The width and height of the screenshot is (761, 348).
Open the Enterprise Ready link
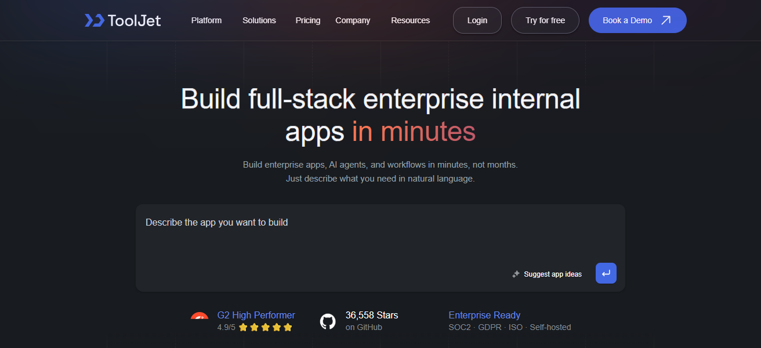[484, 315]
